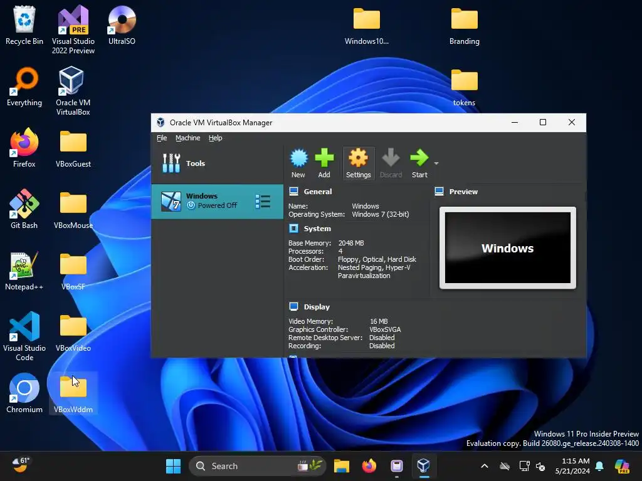Select the Git Bash desktop icon
The image size is (642, 481).
click(x=24, y=209)
